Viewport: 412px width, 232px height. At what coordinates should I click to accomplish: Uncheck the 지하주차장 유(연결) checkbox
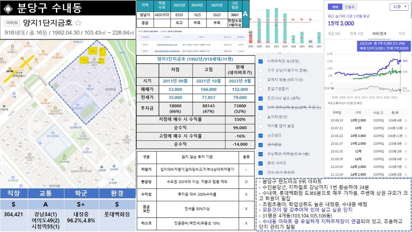(x=261, y=61)
